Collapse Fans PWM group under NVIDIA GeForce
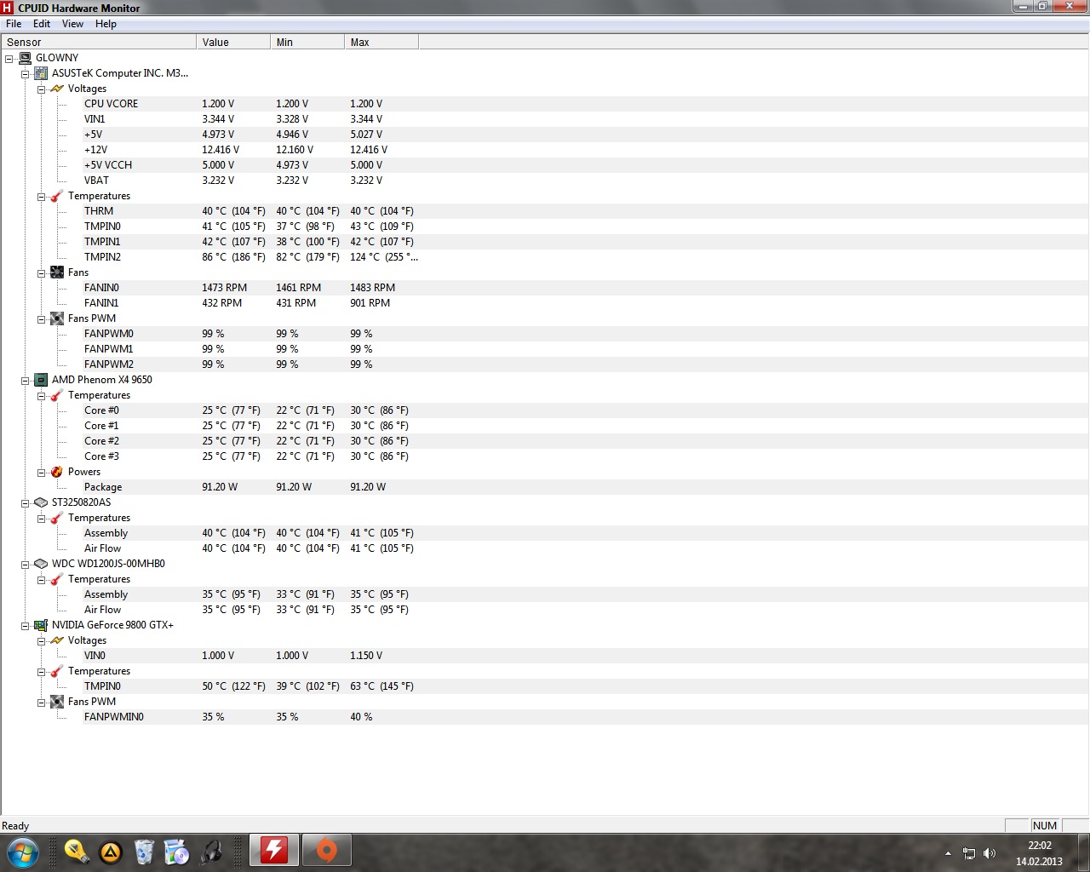 click(x=41, y=703)
